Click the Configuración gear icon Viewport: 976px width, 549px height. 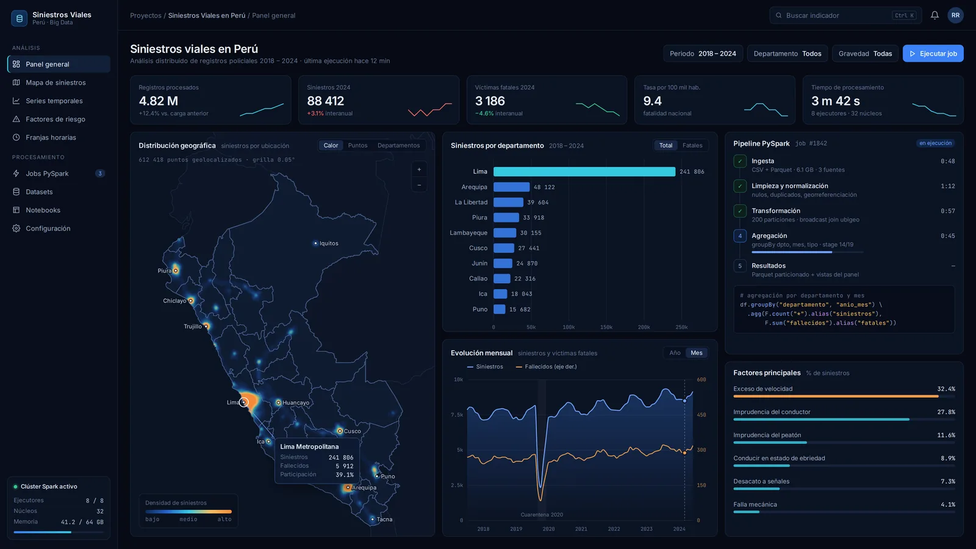pos(16,228)
